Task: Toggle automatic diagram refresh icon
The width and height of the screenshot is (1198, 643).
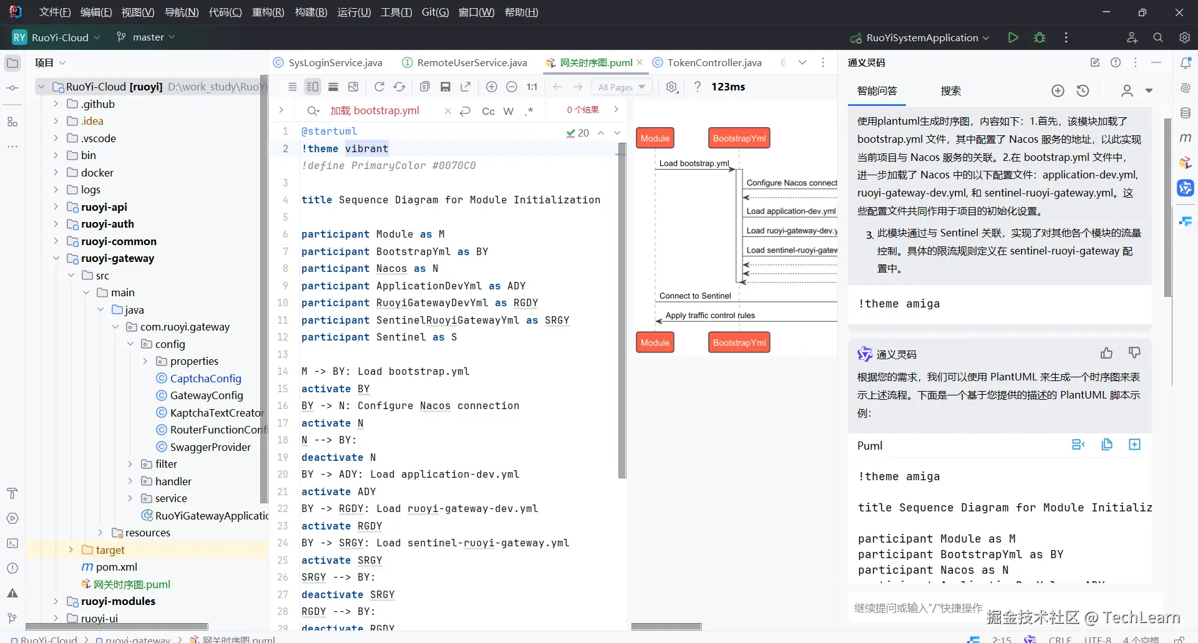Action: pyautogui.click(x=399, y=87)
